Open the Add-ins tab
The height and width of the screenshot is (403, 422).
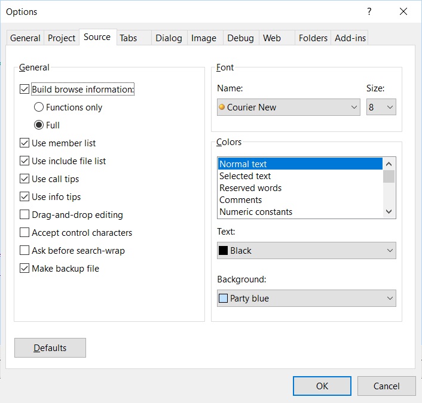[350, 38]
